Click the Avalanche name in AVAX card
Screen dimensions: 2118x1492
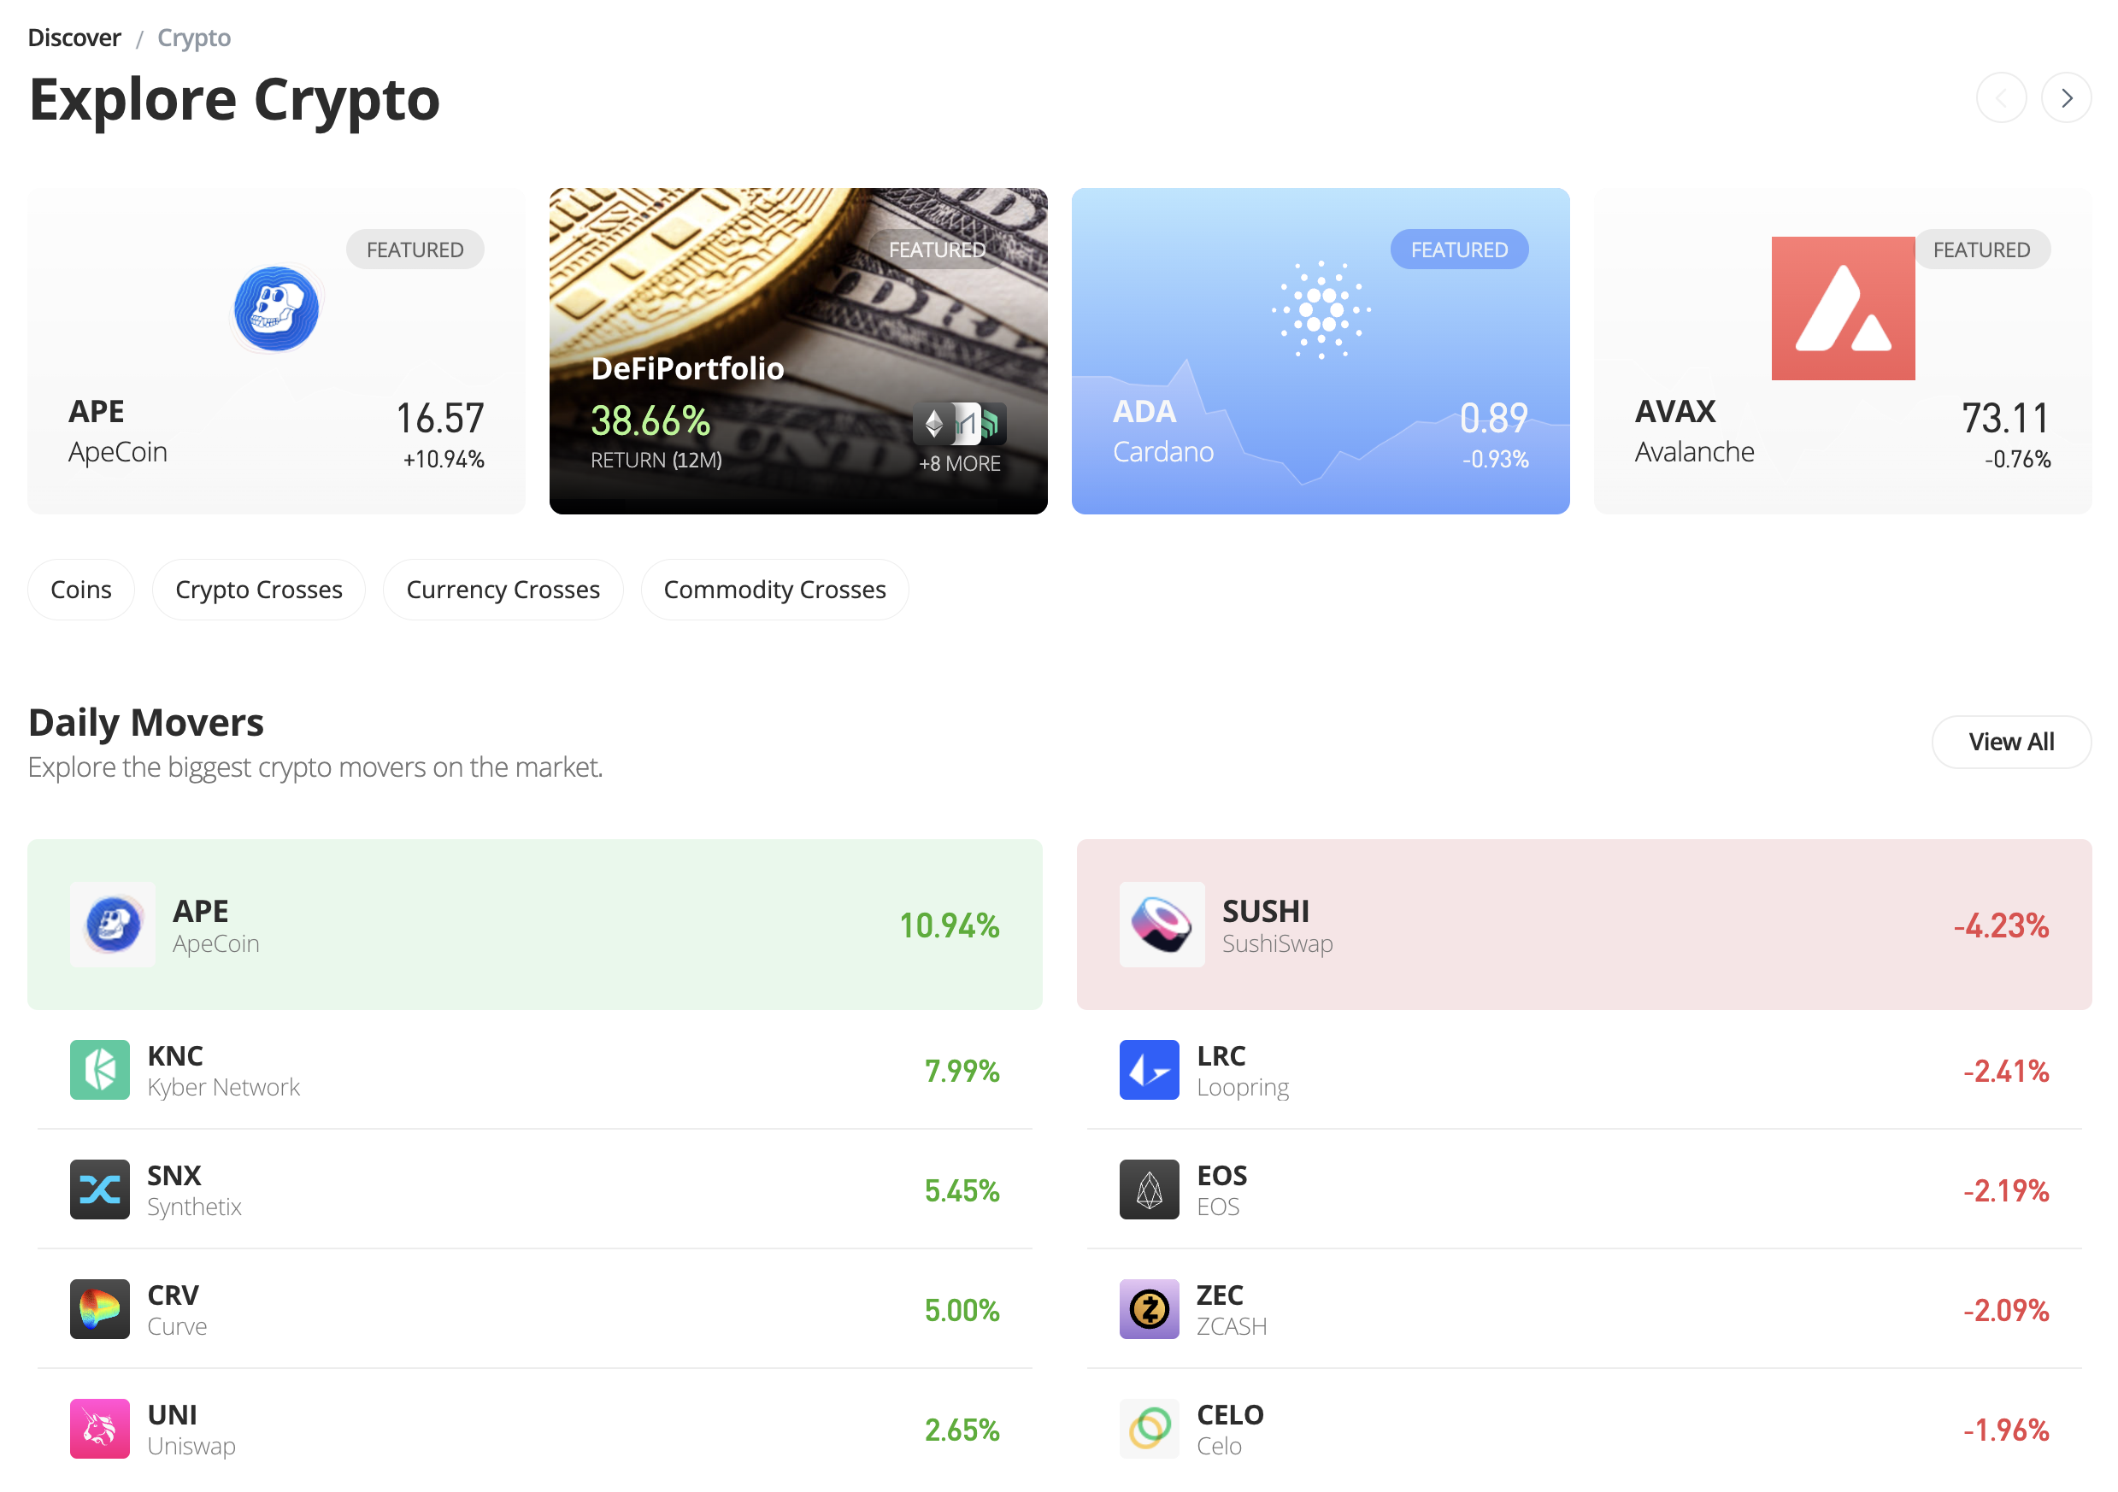pyautogui.click(x=1694, y=452)
